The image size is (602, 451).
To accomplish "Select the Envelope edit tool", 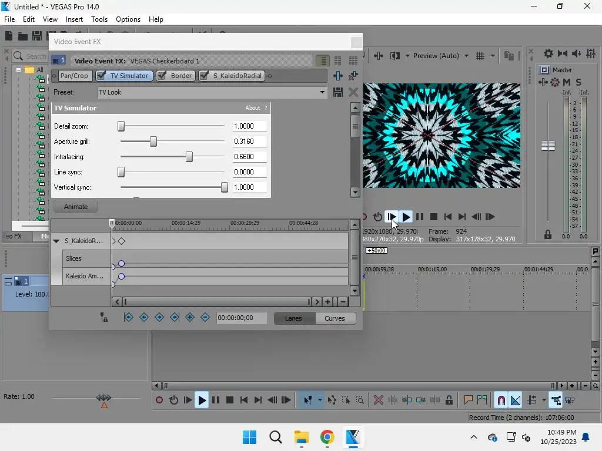I will 332,400.
